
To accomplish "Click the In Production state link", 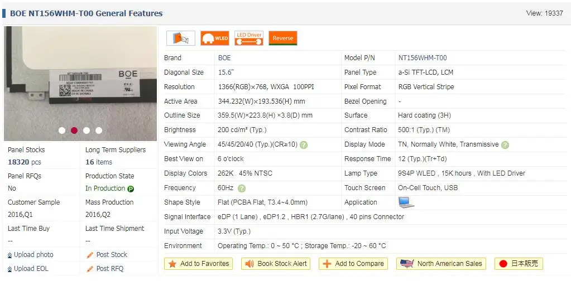I will tap(105, 188).
